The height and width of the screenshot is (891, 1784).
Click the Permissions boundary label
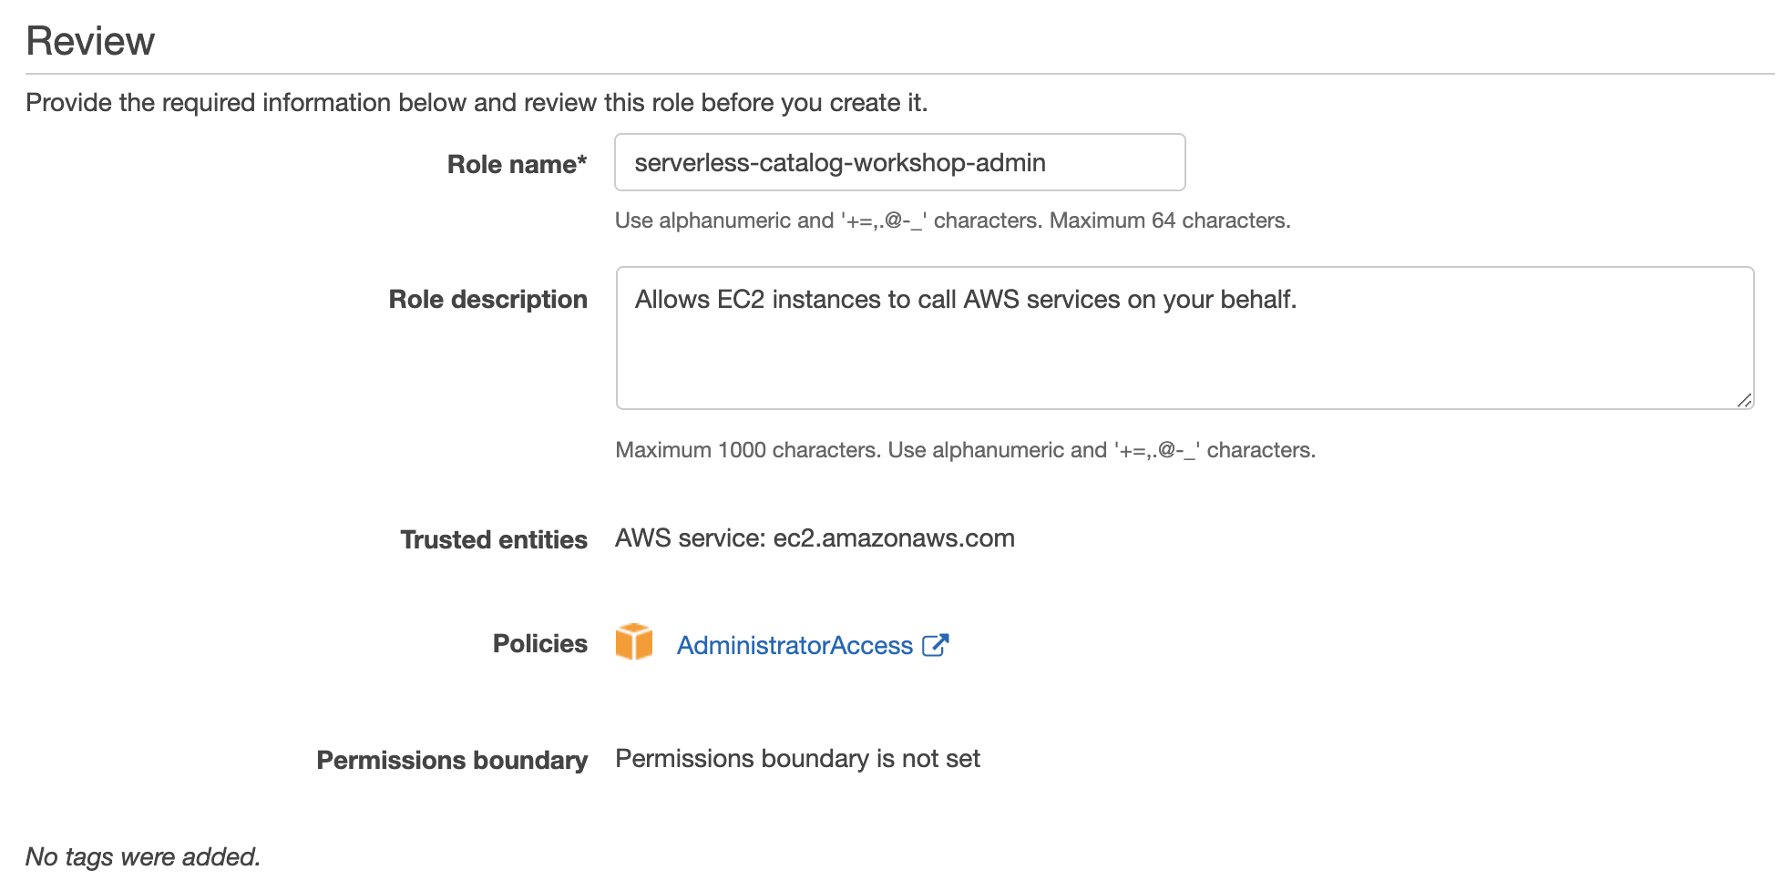(x=452, y=760)
